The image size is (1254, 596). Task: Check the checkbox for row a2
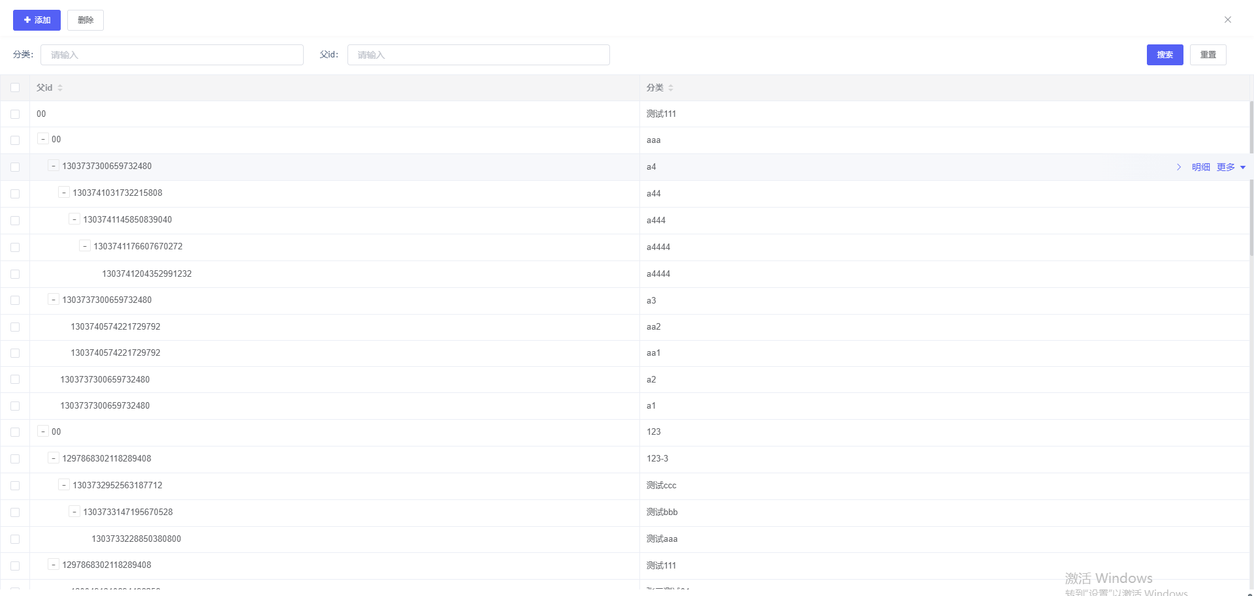(15, 379)
